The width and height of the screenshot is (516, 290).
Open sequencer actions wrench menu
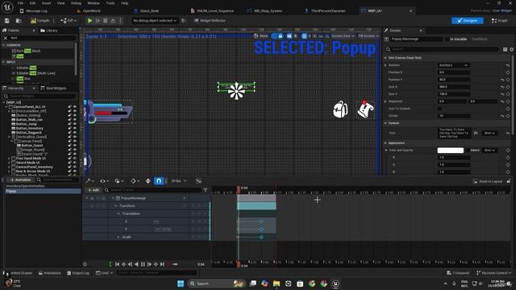click(x=89, y=181)
